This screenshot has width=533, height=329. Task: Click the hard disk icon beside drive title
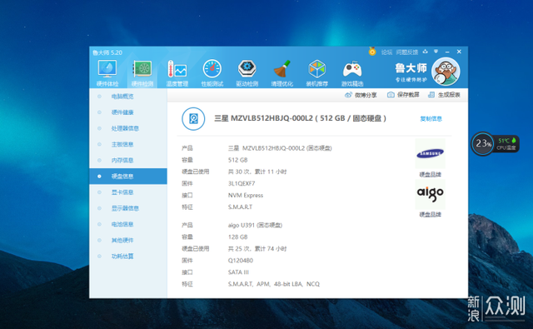(193, 118)
